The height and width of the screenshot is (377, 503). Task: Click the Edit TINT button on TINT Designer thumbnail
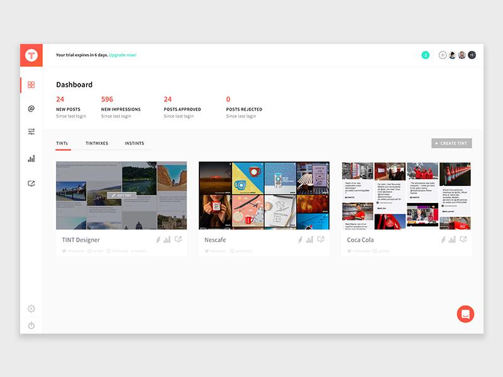click(x=121, y=195)
